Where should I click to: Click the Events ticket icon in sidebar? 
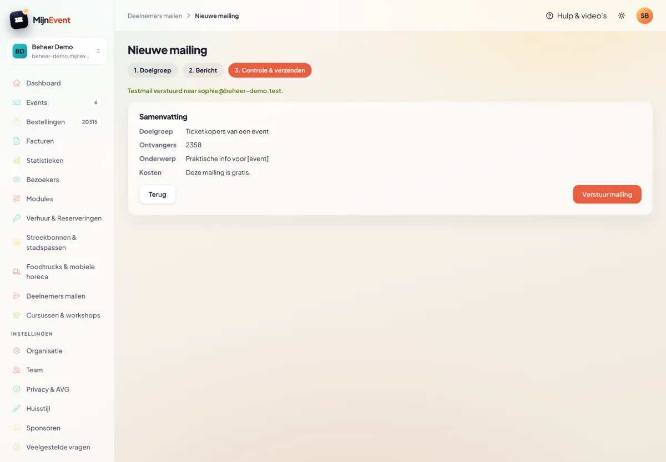(17, 102)
